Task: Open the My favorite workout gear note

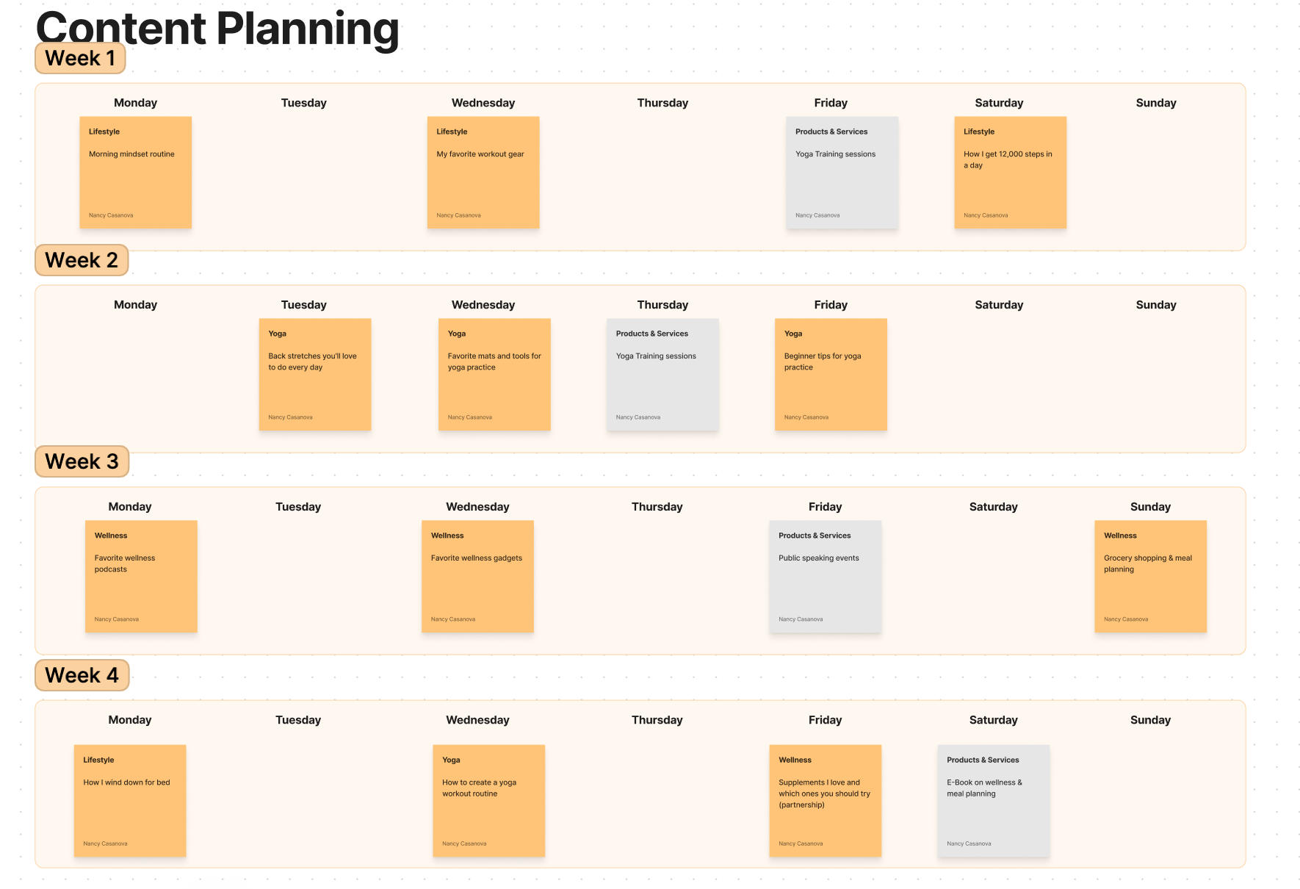Action: pos(483,173)
